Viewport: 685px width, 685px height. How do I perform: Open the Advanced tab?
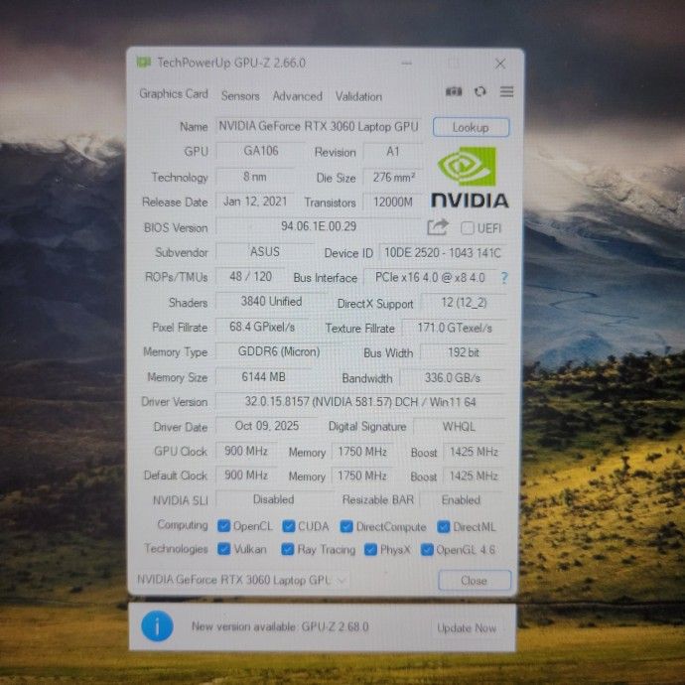click(x=298, y=96)
